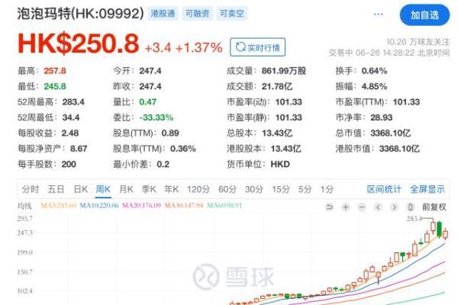This screenshot has width=458, height=305.
Task: Move chart right with the right chevron
Action: [x=394, y=207]
